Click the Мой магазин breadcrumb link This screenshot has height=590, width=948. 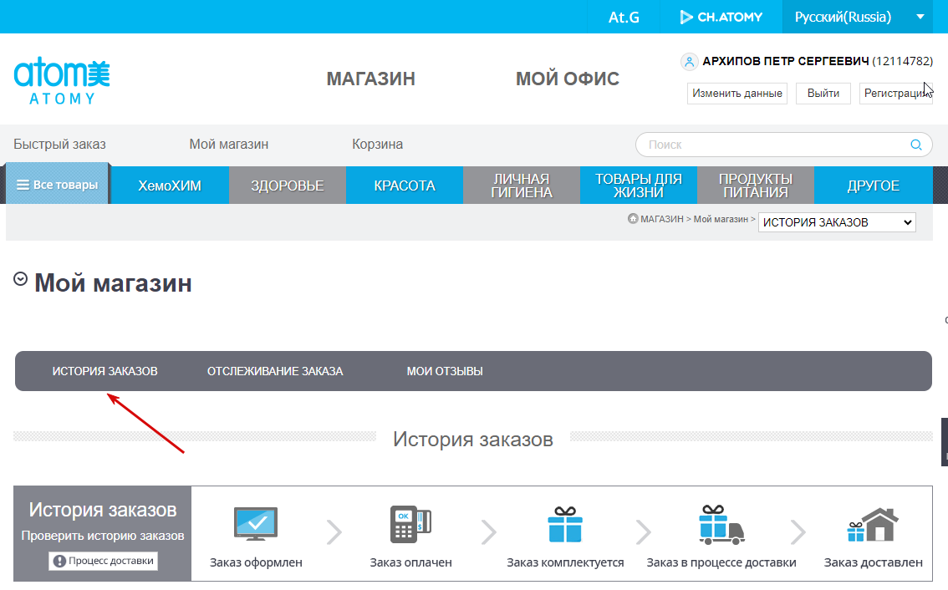tap(721, 219)
